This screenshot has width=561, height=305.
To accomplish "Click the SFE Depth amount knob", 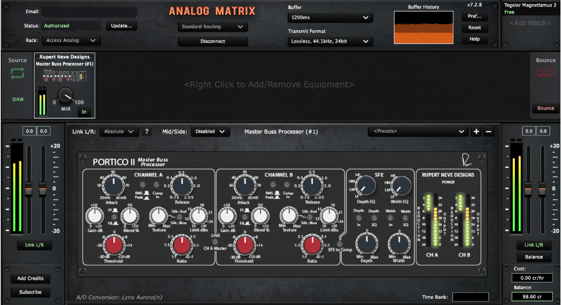I will click(367, 243).
